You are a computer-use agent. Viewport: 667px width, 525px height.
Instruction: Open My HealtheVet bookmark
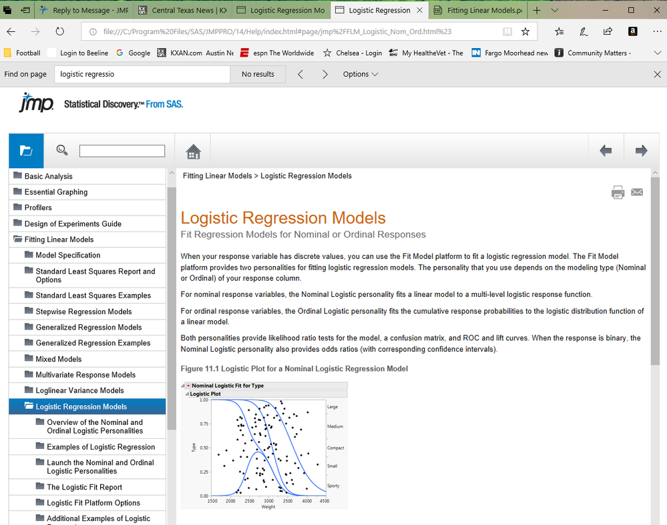pos(426,53)
